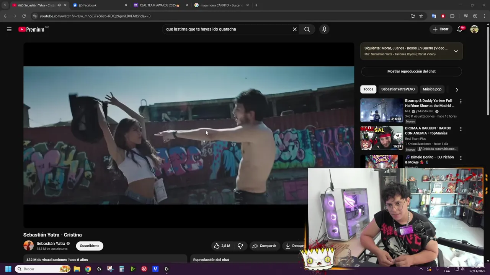The height and width of the screenshot is (275, 490).
Task: Run search with the magnifier button
Action: [x=307, y=29]
